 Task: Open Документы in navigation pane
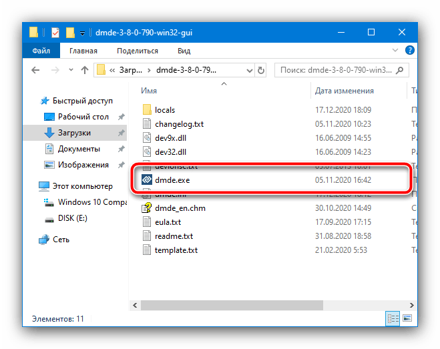point(79,149)
